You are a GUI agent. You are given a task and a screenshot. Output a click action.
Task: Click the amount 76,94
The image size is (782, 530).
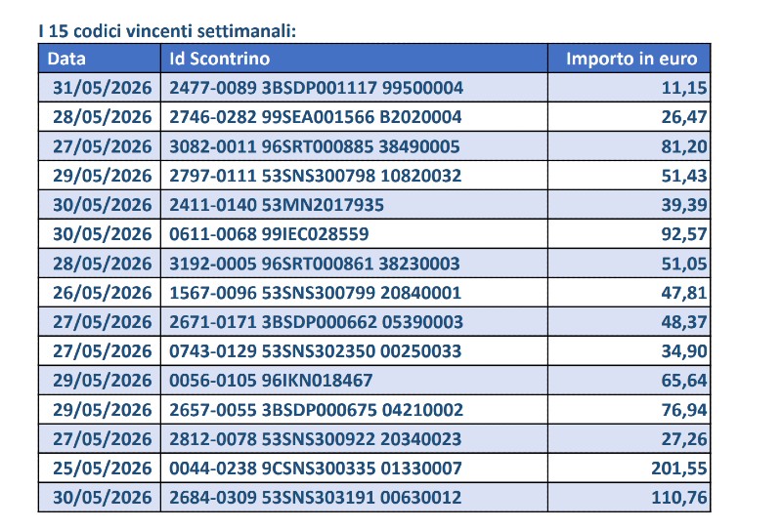click(683, 410)
